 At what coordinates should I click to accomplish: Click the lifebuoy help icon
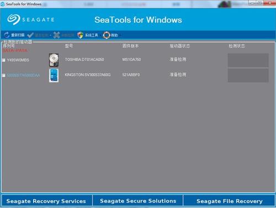[107, 35]
